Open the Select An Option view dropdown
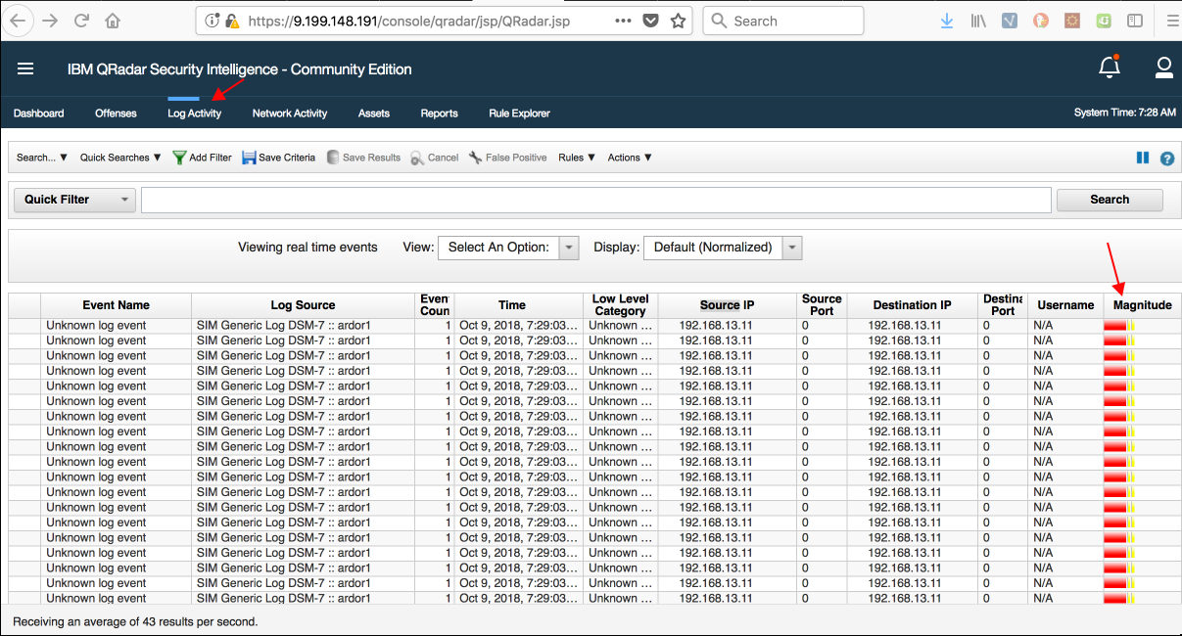 (x=568, y=248)
